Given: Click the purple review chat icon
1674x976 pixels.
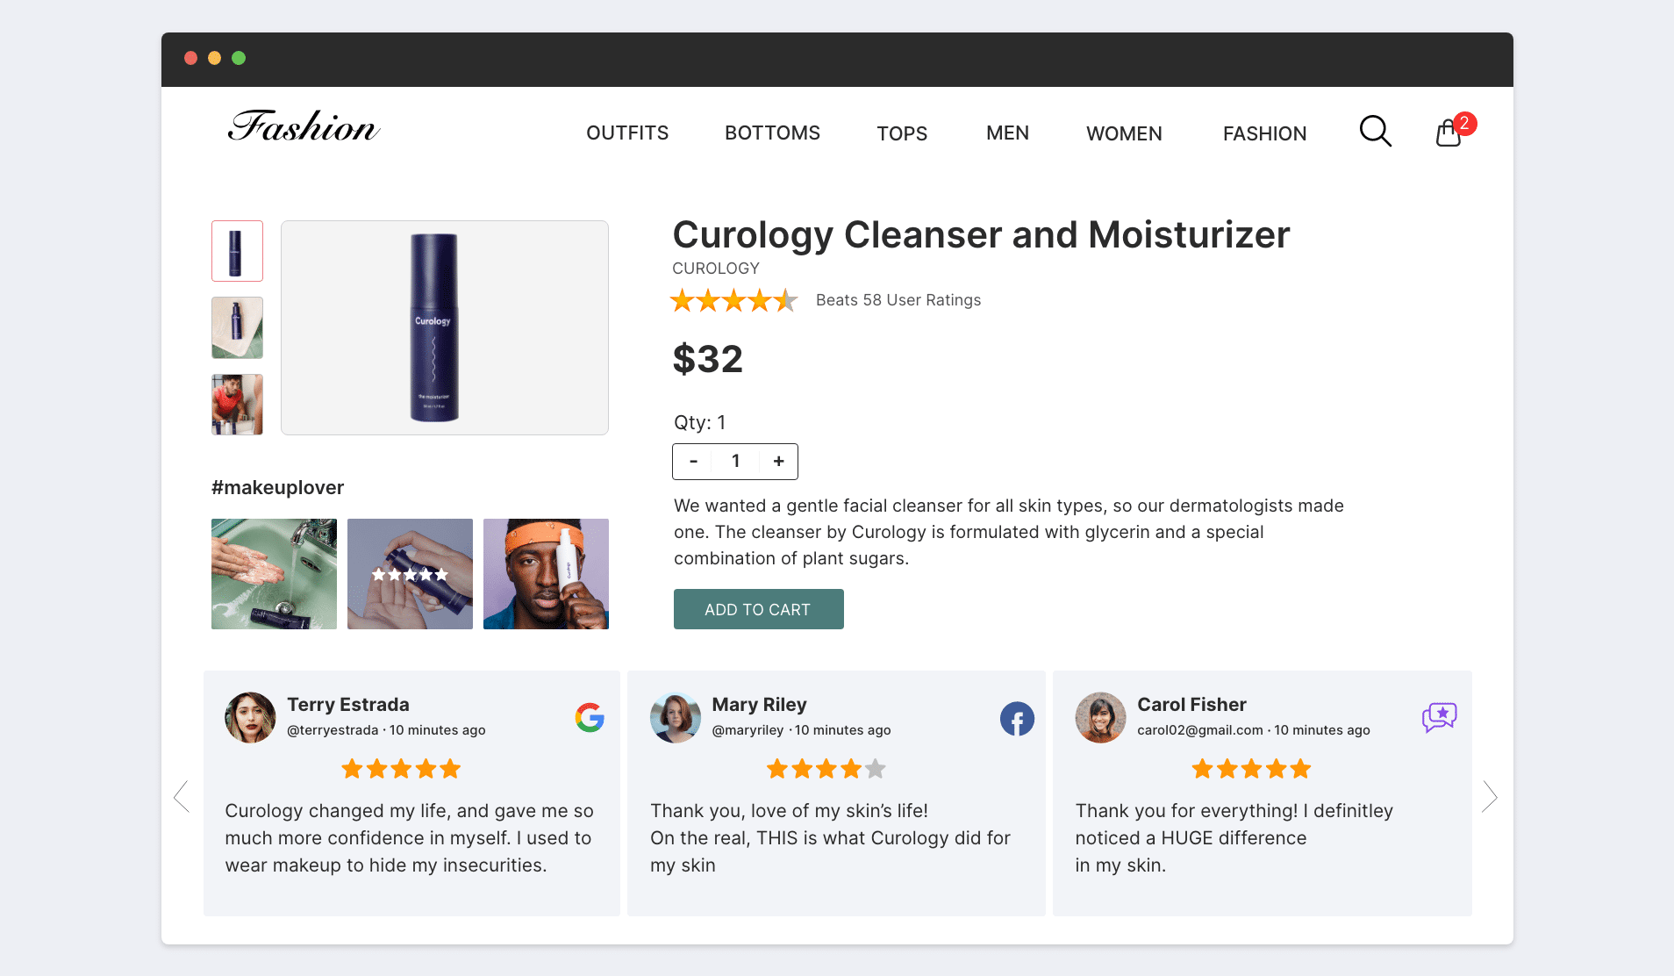Looking at the screenshot, I should coord(1439,717).
